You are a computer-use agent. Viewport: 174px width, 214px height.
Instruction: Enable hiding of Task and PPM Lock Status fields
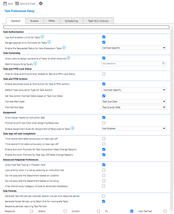(x=104, y=74)
